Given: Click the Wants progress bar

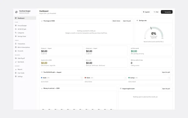Looking at the screenshot, I should point(106,80).
